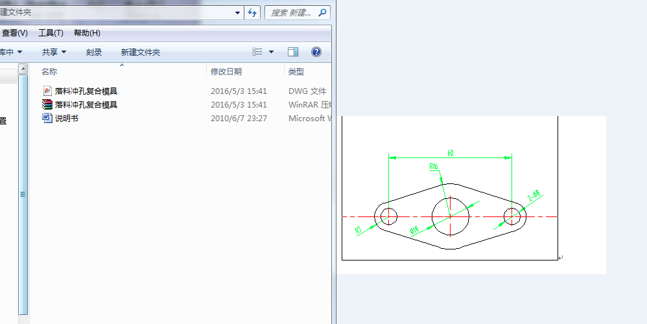
Task: Click the 60 dimension label in drawing
Action: (x=450, y=153)
